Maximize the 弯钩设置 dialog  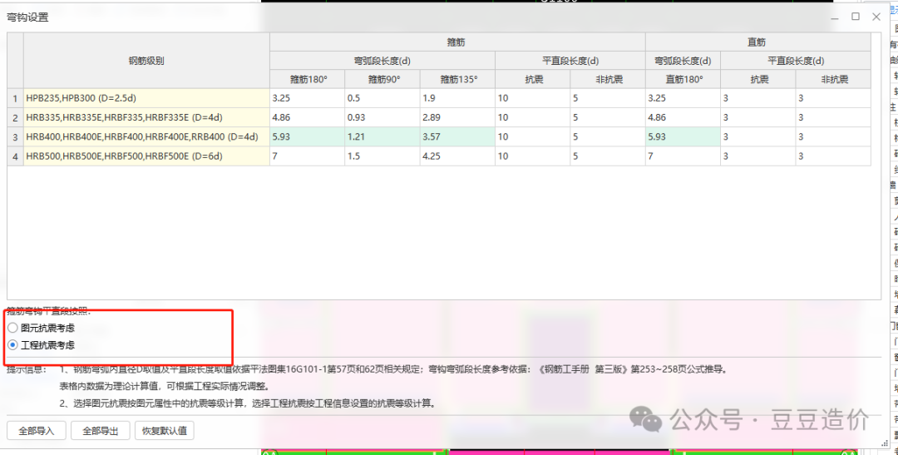855,17
